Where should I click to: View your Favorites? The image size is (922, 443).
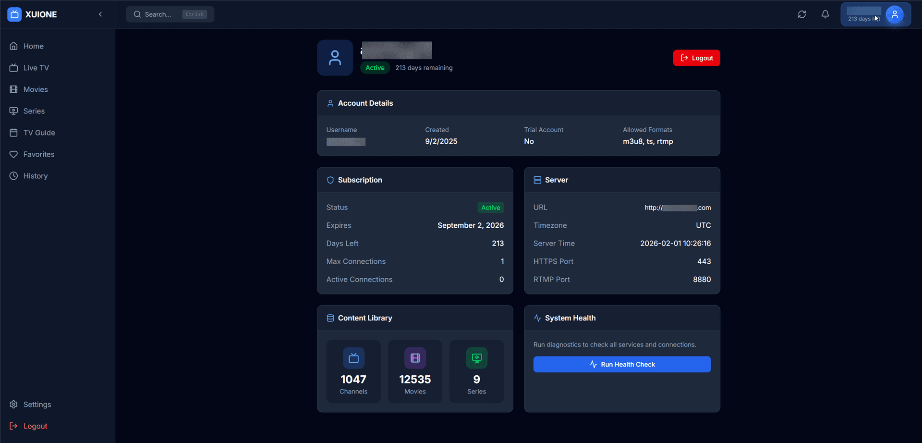coord(39,154)
